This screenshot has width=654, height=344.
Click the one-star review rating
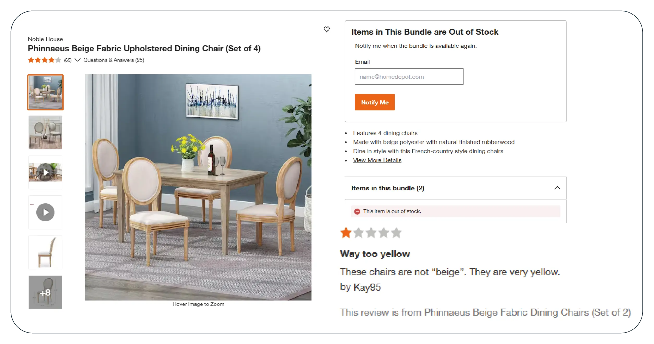point(371,233)
